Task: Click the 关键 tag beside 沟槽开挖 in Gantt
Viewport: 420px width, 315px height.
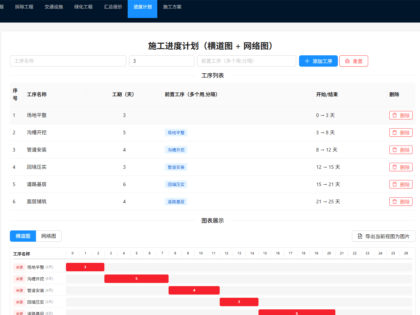Action: coord(19,279)
